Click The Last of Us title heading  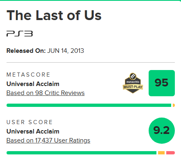tap(54, 15)
